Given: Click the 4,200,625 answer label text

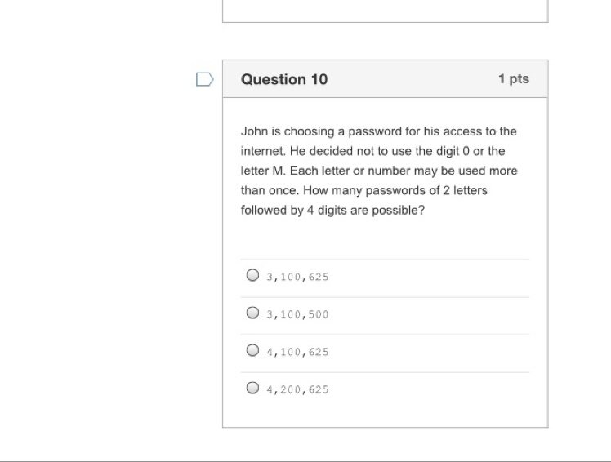Looking at the screenshot, I should click(x=297, y=389).
